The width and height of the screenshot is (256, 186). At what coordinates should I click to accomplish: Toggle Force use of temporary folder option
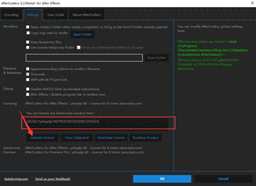point(78,47)
